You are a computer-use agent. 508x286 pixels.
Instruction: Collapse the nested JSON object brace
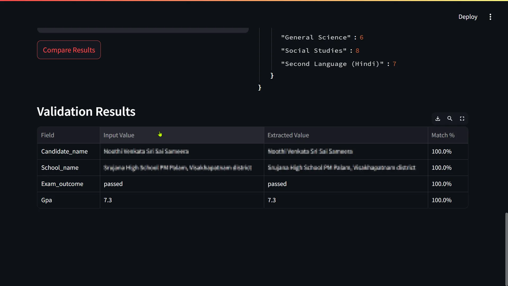272,76
